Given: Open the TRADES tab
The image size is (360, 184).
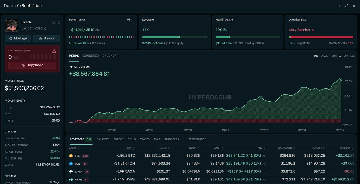Looking at the screenshot, I should tap(145, 139).
